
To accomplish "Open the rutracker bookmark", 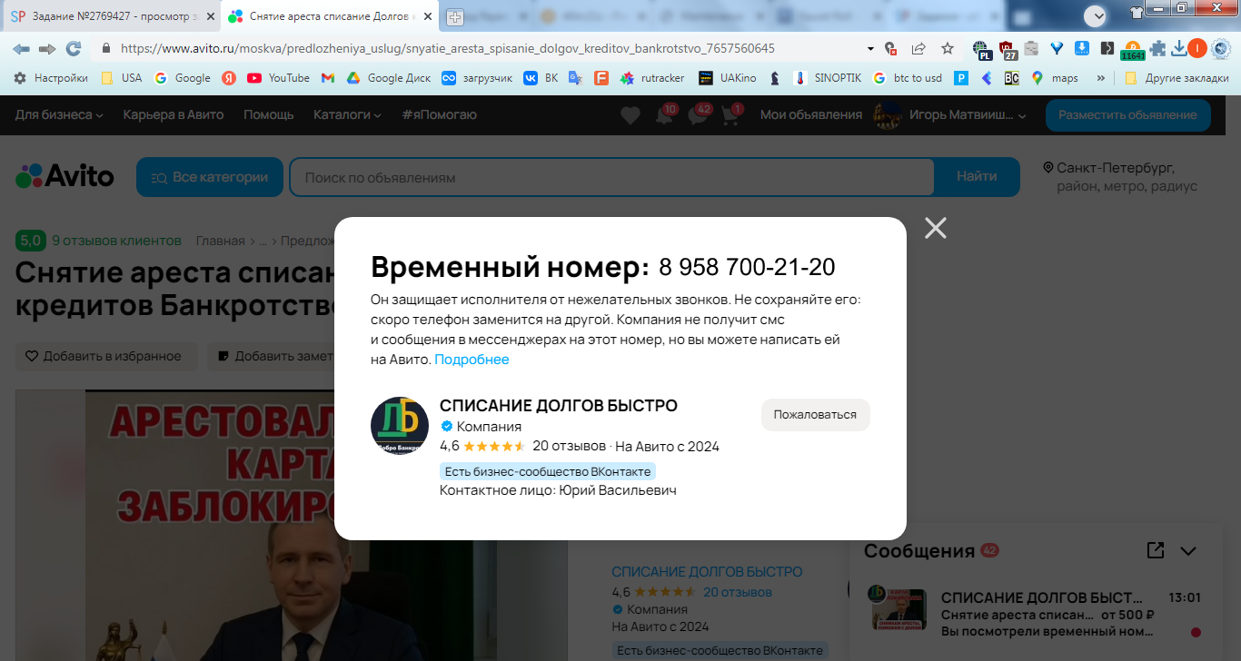I will tap(652, 78).
